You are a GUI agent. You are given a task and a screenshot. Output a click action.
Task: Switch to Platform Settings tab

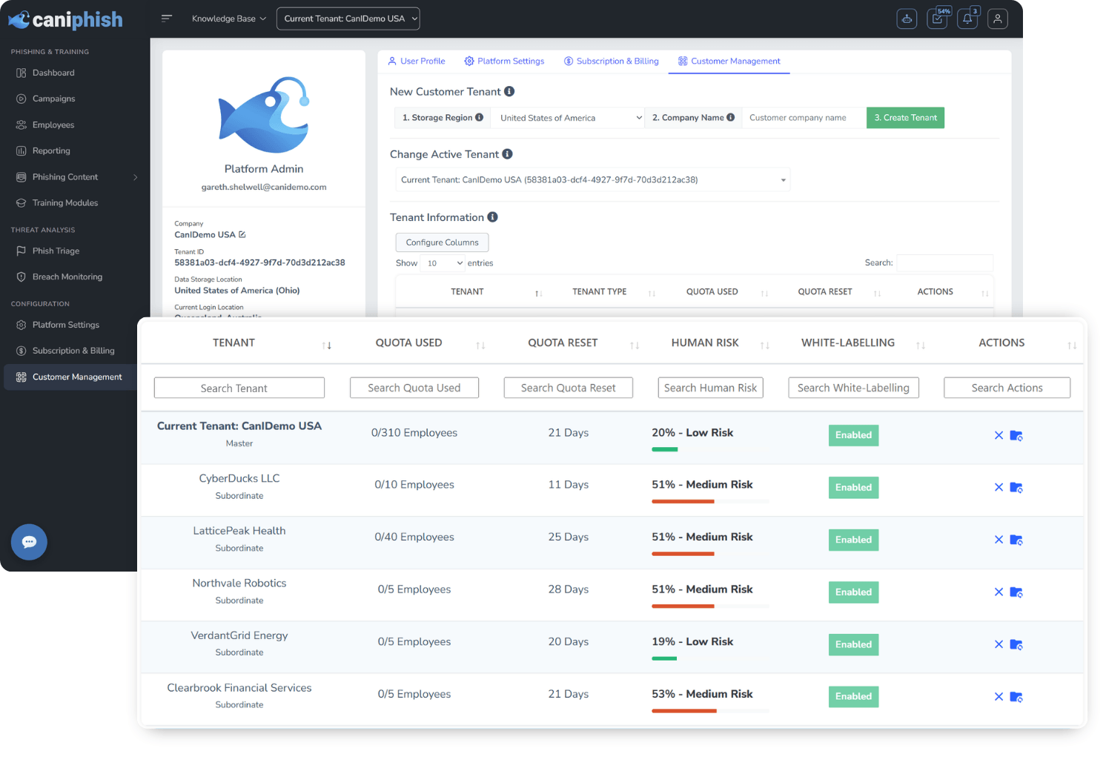[504, 62]
